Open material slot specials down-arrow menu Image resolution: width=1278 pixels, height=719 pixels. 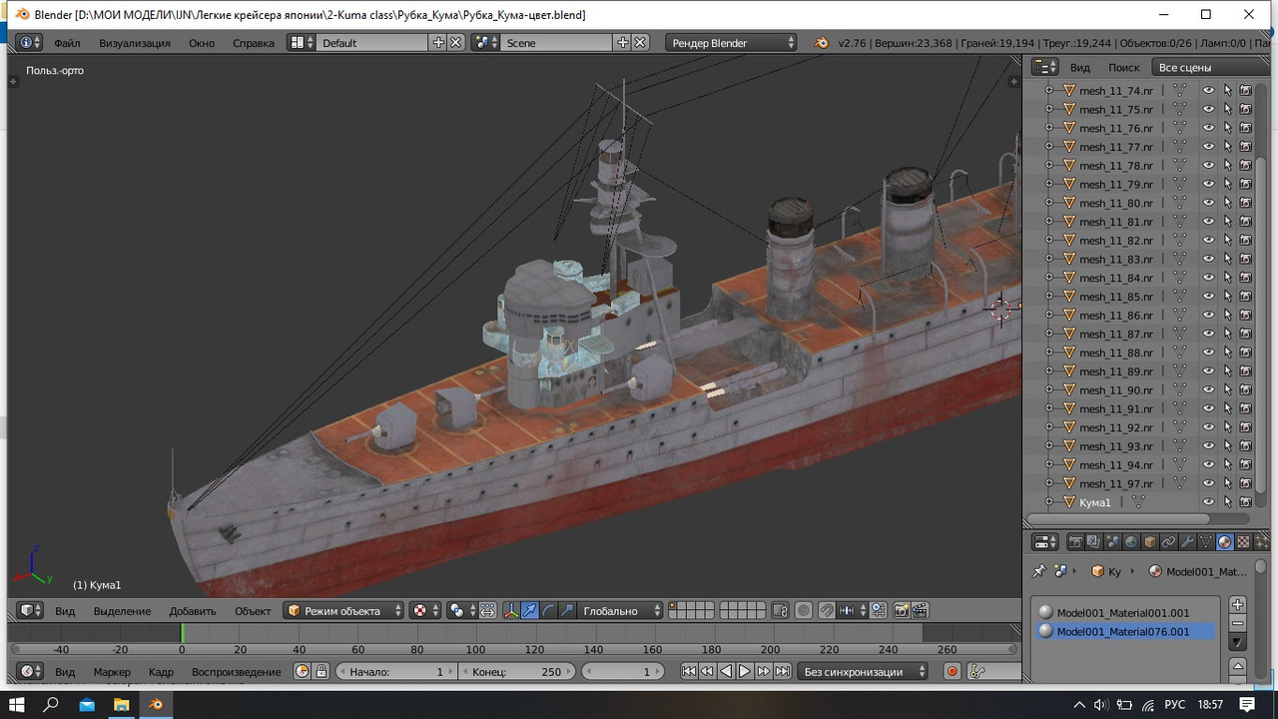tap(1238, 643)
